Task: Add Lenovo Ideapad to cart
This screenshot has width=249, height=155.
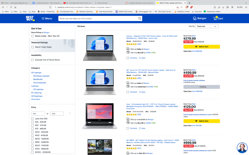Action: [201, 47]
